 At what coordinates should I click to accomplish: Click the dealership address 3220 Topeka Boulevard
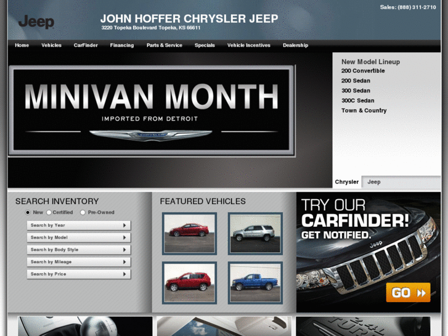[151, 28]
